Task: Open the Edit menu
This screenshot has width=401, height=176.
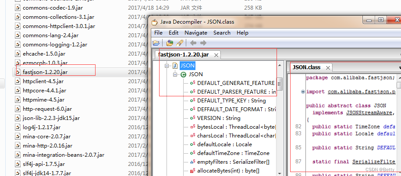Action: point(174,33)
